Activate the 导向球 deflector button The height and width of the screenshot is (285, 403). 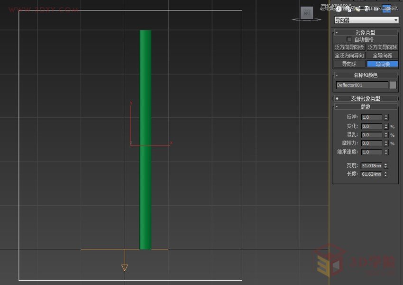[x=349, y=64]
